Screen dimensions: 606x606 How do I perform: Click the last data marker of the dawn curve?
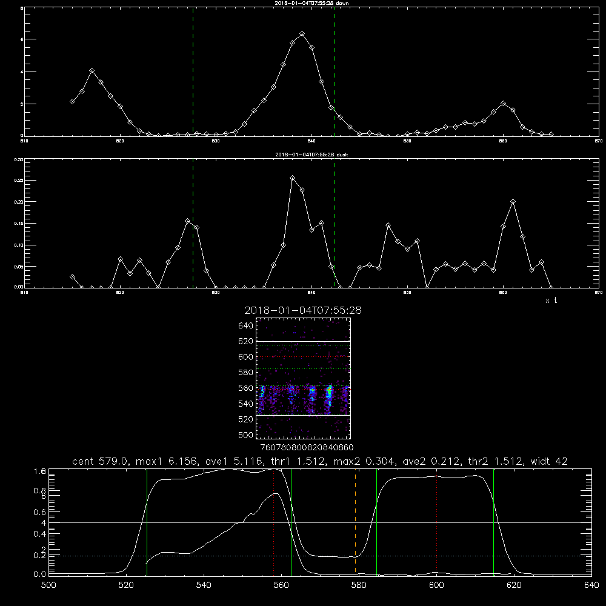tap(551, 134)
